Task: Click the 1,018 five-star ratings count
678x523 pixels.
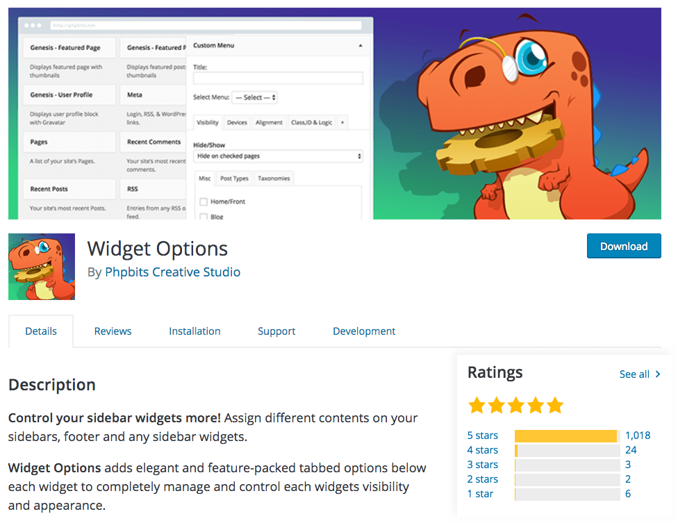Action: click(x=637, y=435)
